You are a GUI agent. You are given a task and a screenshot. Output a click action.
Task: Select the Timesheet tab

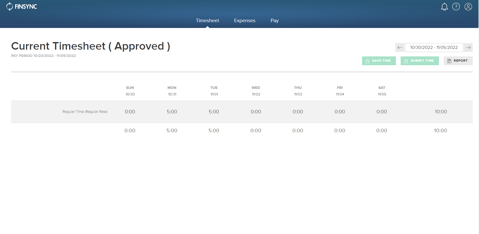tap(207, 20)
